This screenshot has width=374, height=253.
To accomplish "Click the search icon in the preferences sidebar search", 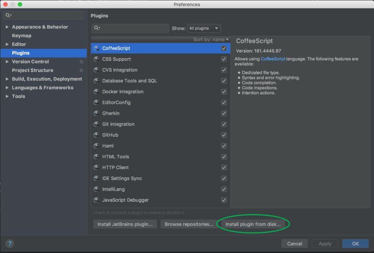I will click(x=8, y=15).
